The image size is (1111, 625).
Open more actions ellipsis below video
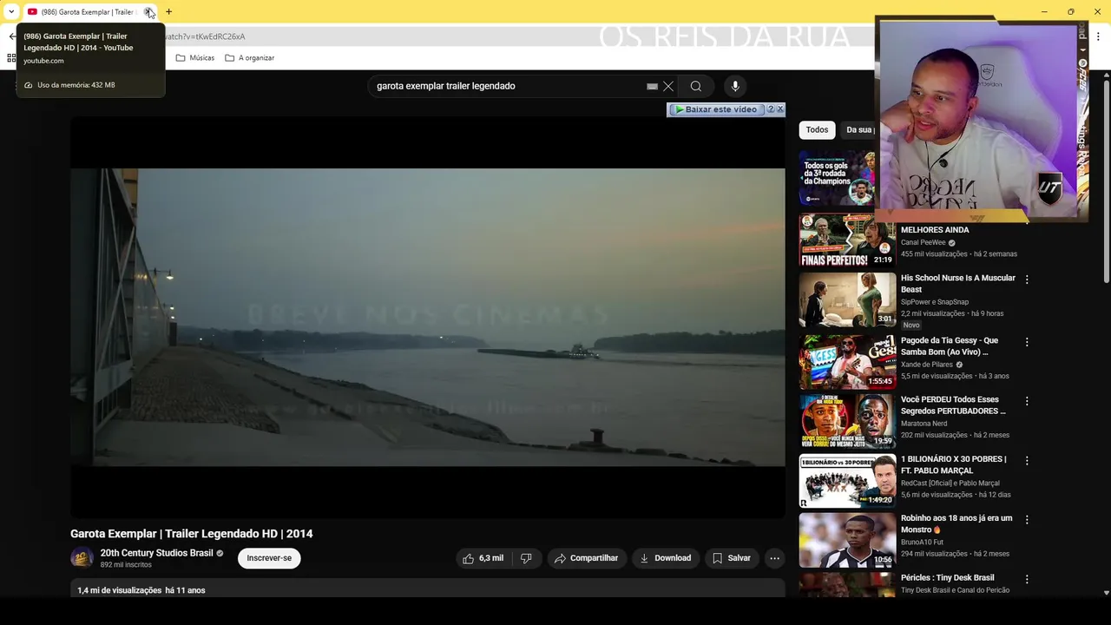(775, 558)
